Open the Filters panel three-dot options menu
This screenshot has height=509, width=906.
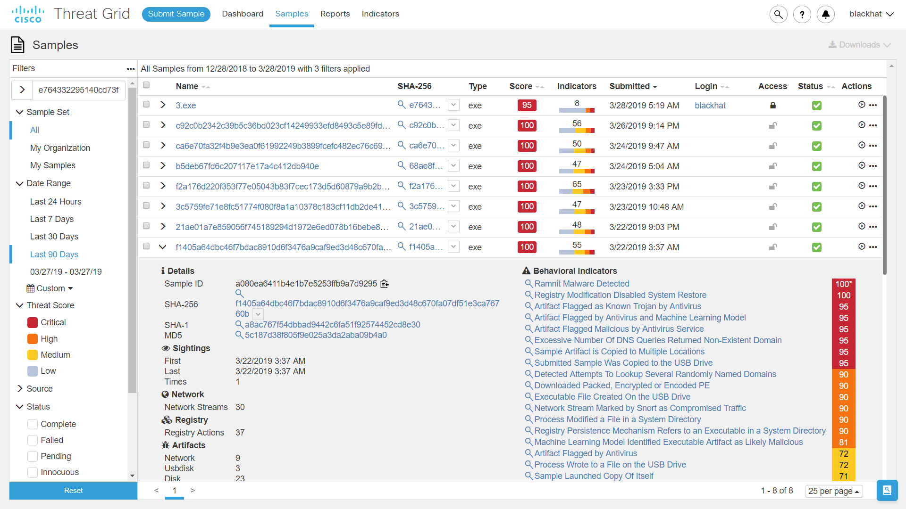(131, 69)
